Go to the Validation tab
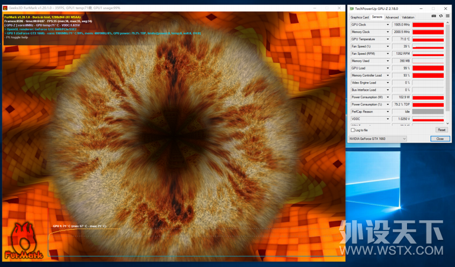The width and height of the screenshot is (455, 267). [408, 17]
